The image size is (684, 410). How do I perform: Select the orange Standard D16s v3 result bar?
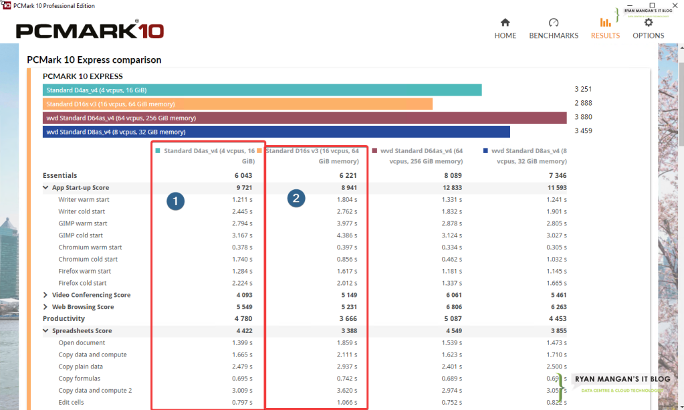(x=238, y=104)
